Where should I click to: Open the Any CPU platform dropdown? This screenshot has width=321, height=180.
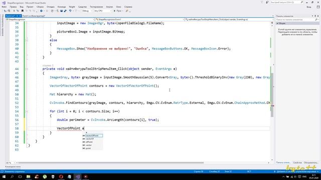[103, 11]
